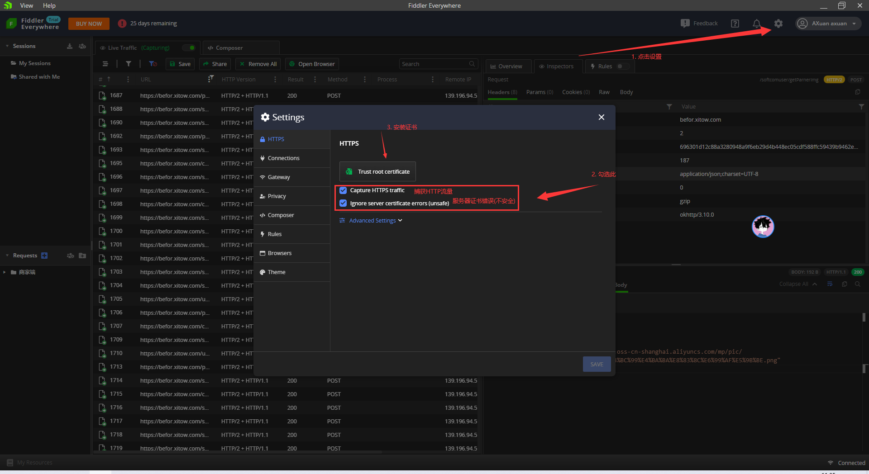Switch to the request Body tab
869x474 pixels.
click(x=626, y=92)
